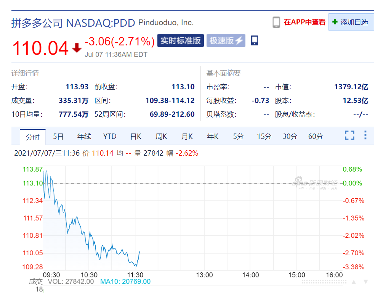
Task: Click the blue mobile device icon
Action: click(x=255, y=40)
